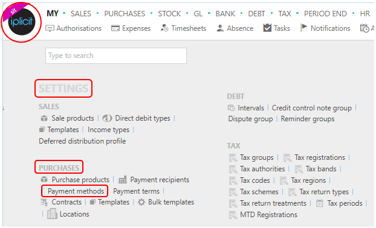This screenshot has height=228, width=376.
Task: Click the Tax regions icon
Action: pyautogui.click(x=284, y=180)
